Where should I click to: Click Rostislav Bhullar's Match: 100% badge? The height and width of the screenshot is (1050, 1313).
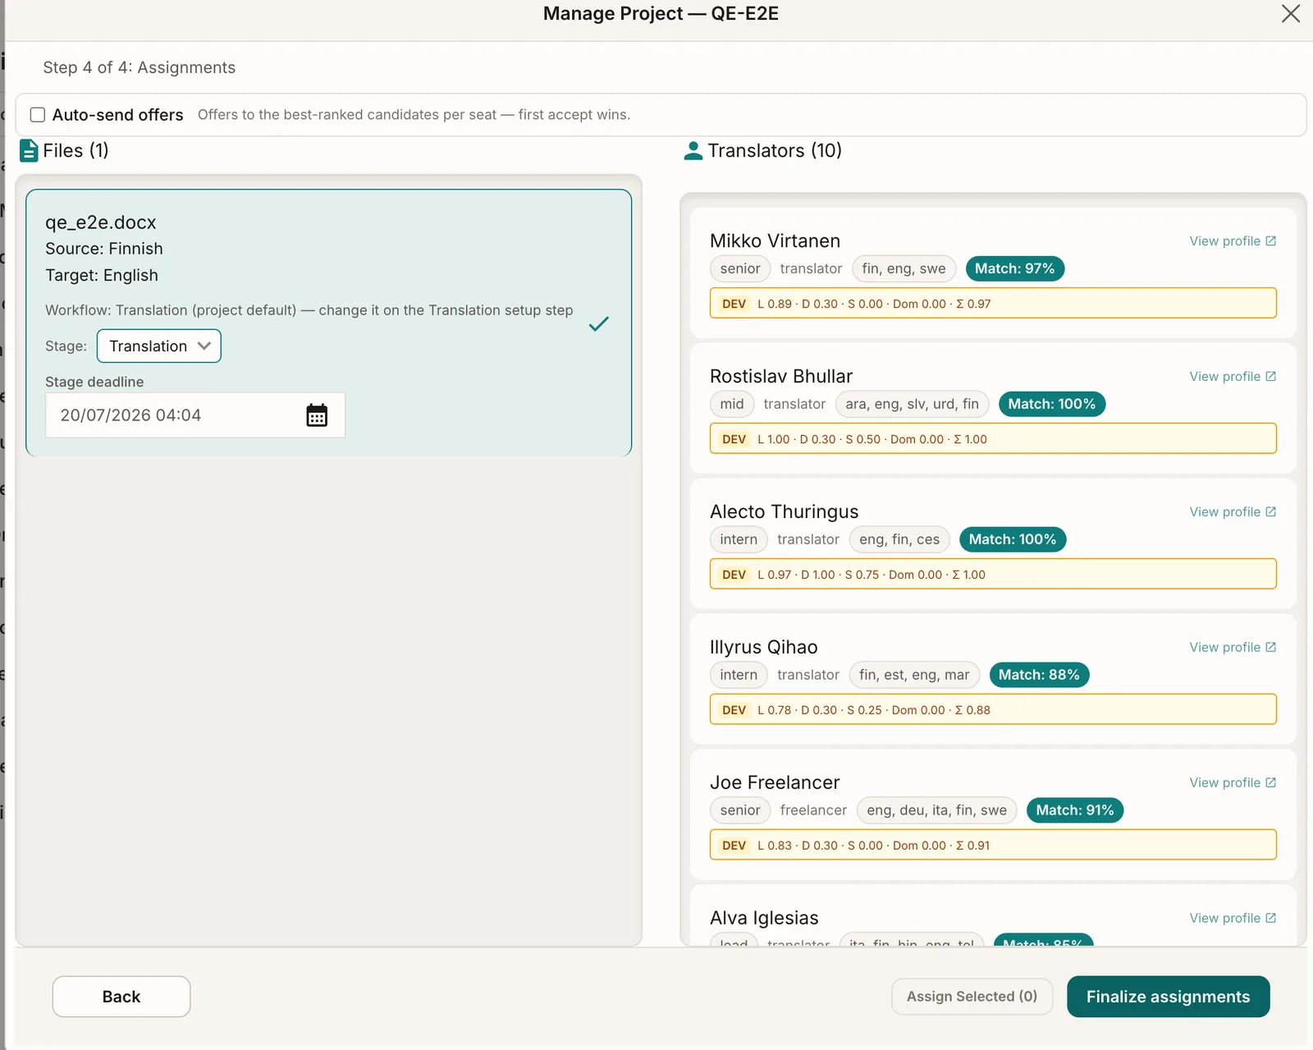point(1051,404)
